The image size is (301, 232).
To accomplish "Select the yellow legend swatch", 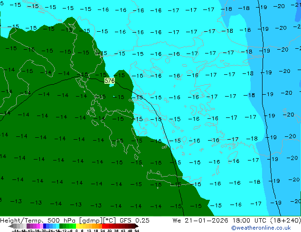I will (77, 226).
